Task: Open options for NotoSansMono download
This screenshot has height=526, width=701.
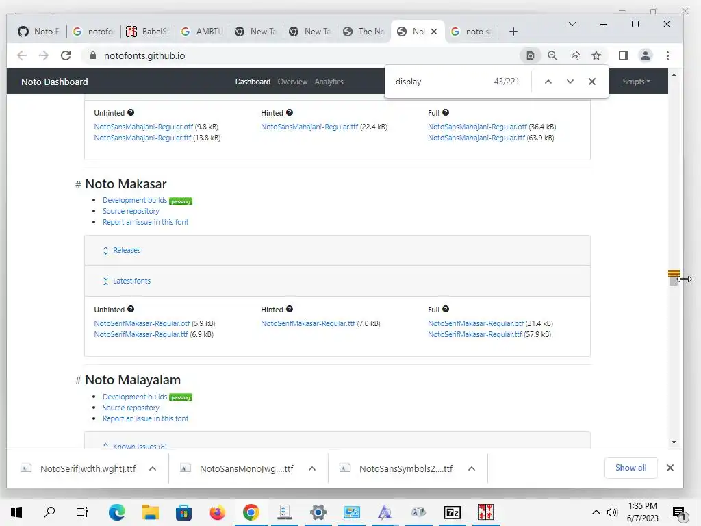Action: pyautogui.click(x=312, y=468)
